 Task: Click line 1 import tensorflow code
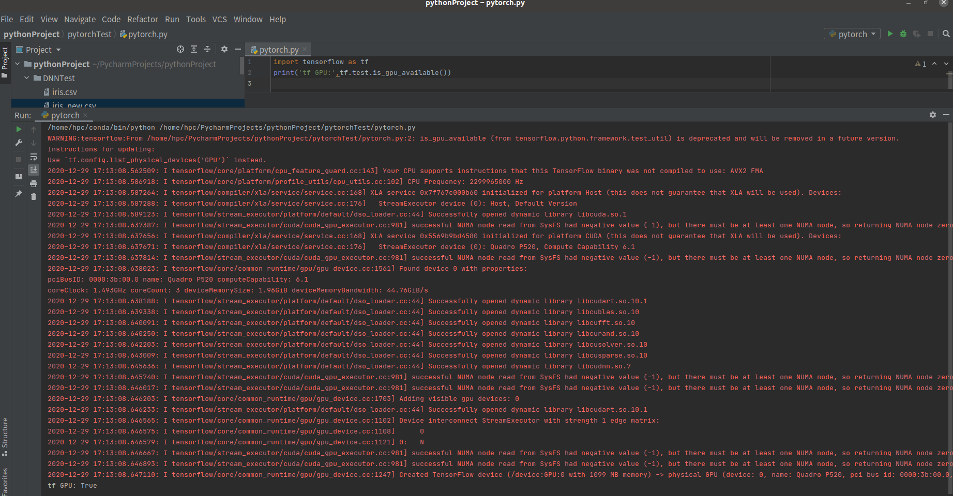(x=321, y=62)
